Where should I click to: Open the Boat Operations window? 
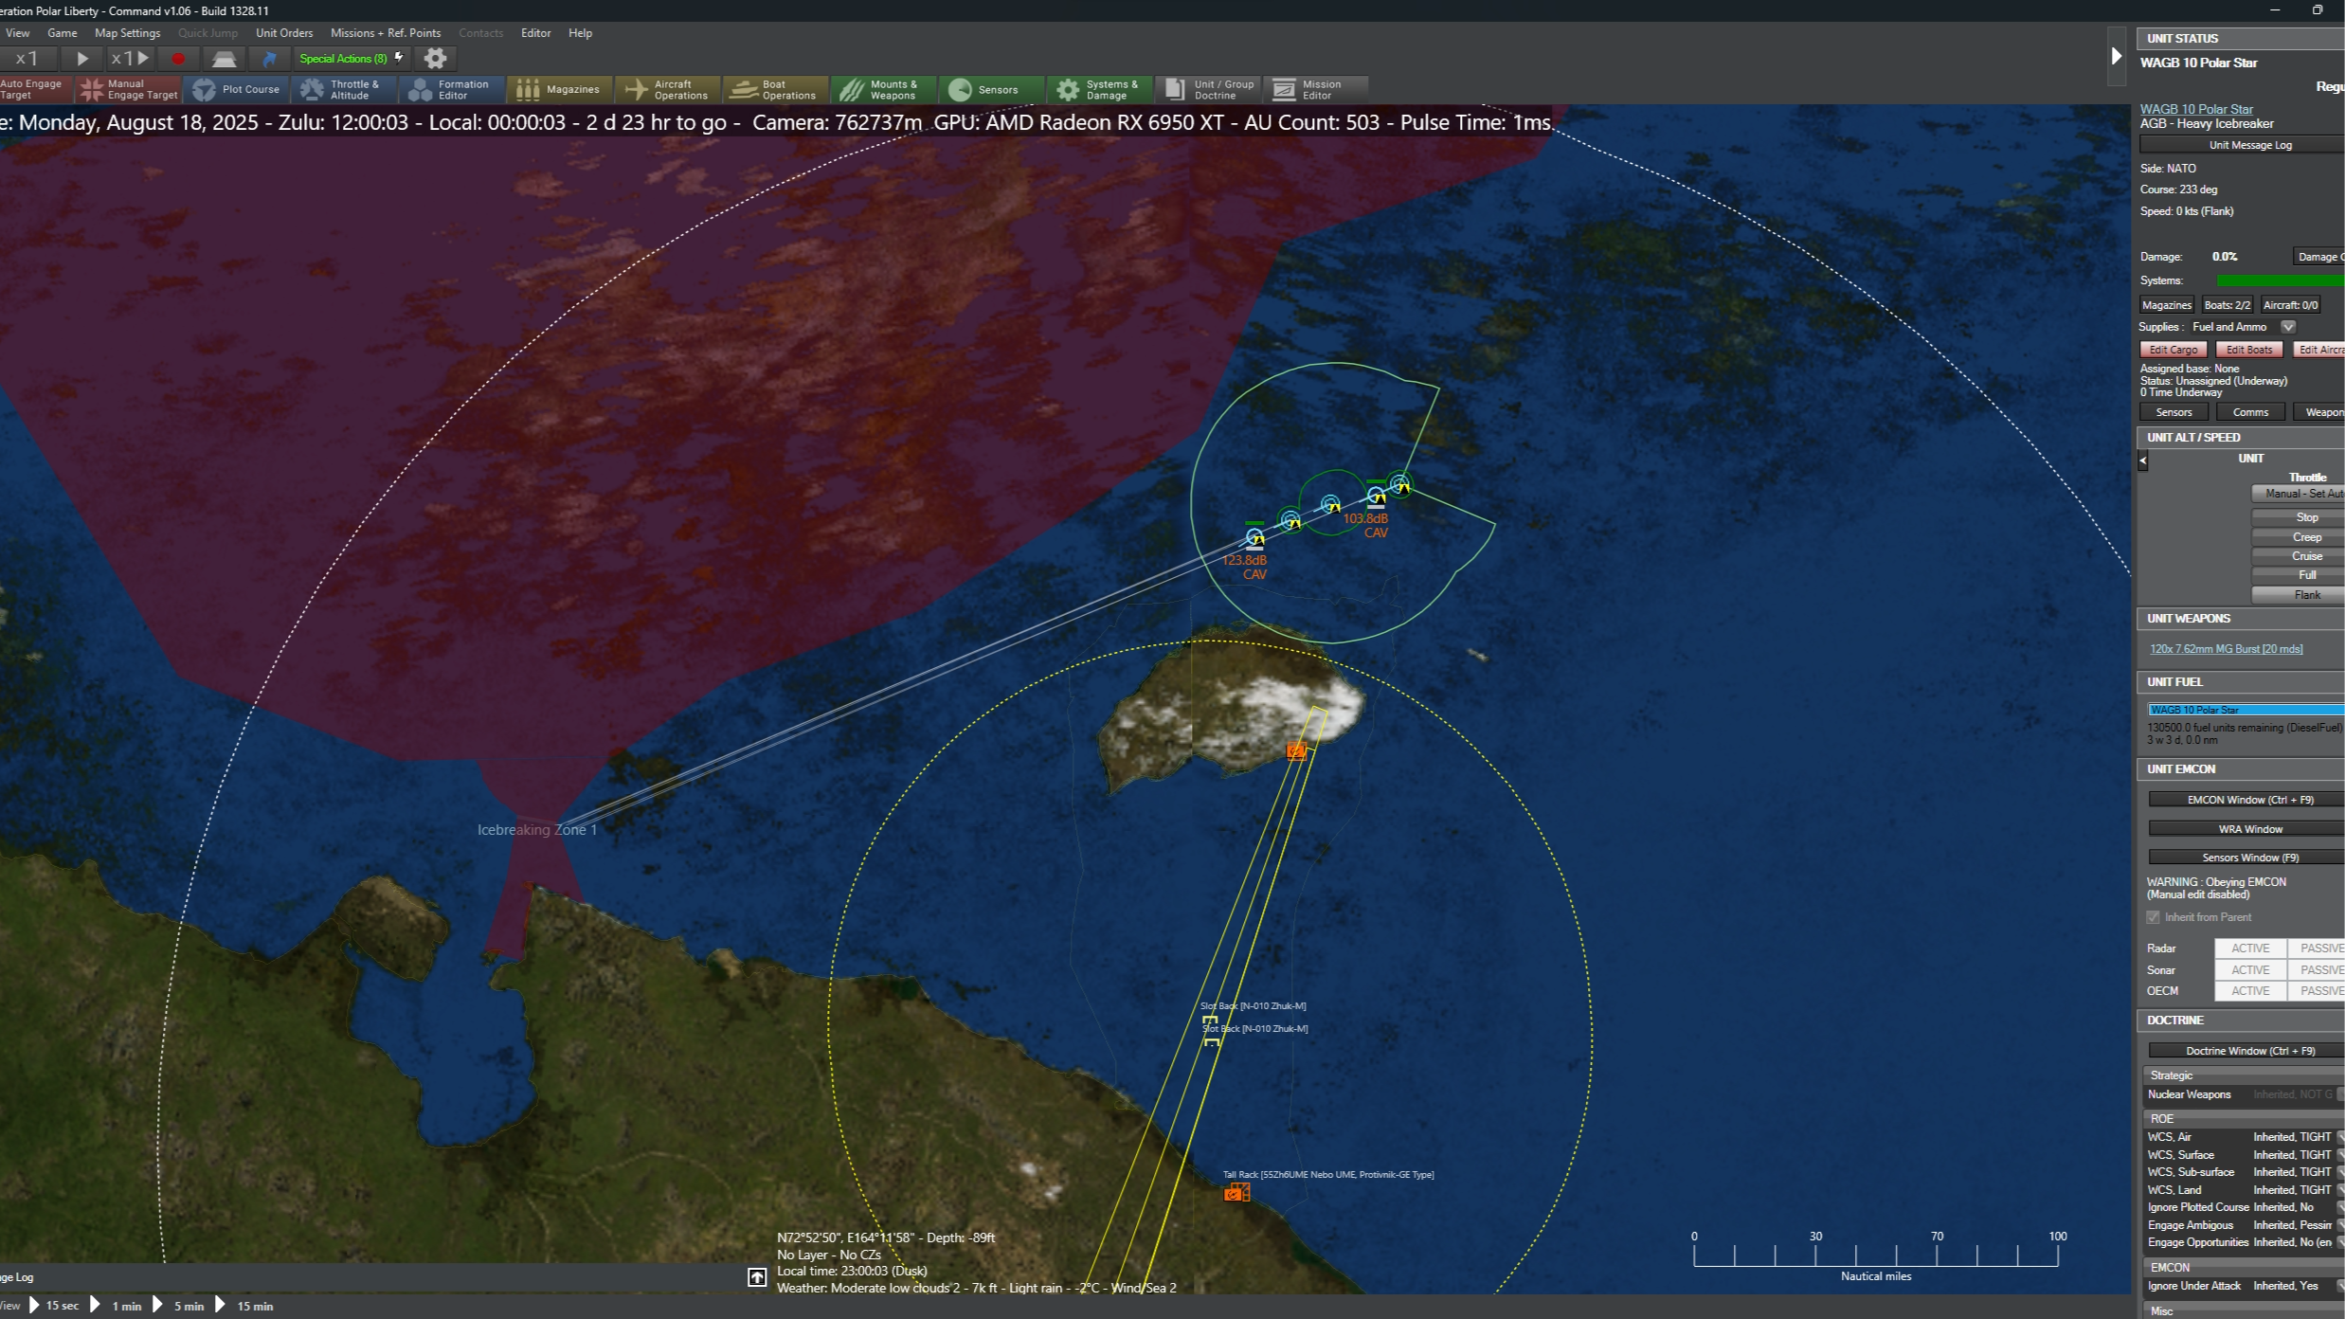pyautogui.click(x=775, y=89)
